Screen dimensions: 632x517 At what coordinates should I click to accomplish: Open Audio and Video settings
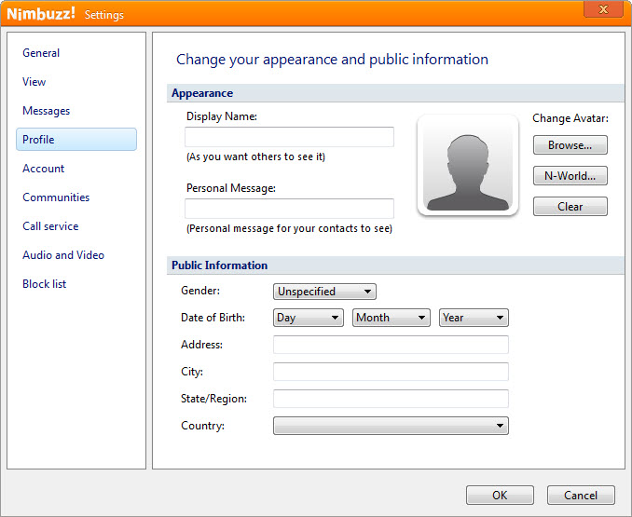(x=63, y=255)
